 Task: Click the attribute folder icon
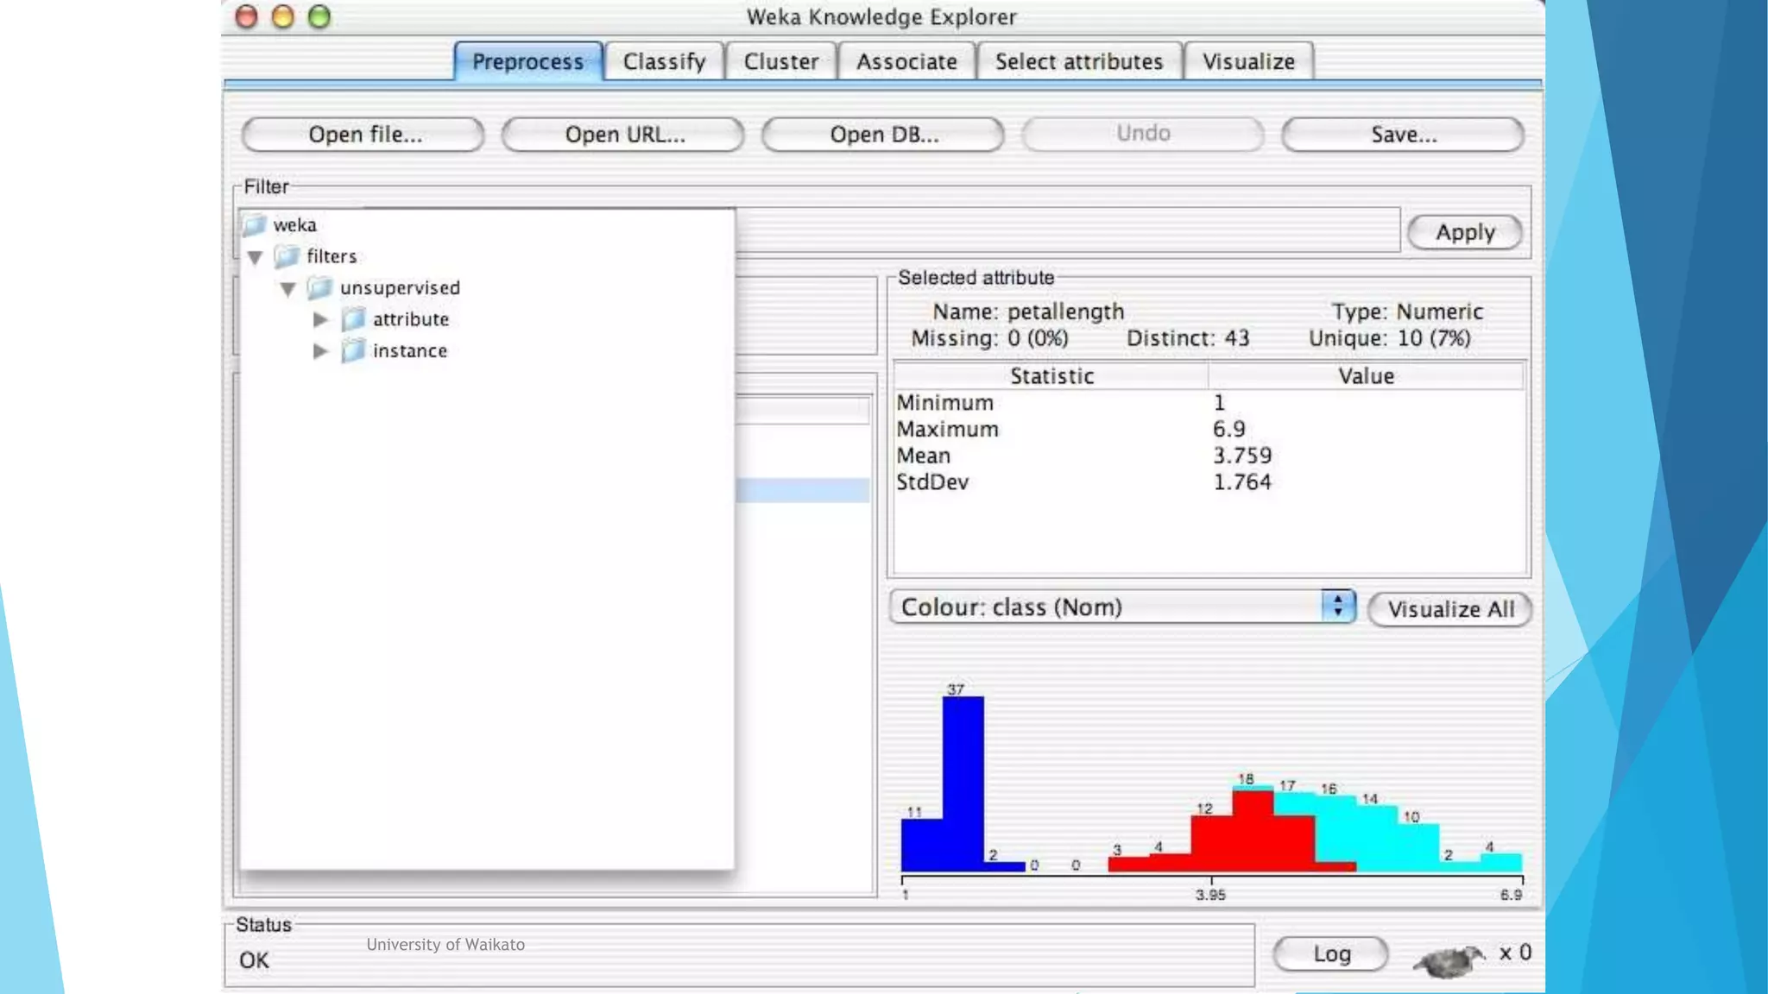pyautogui.click(x=352, y=319)
